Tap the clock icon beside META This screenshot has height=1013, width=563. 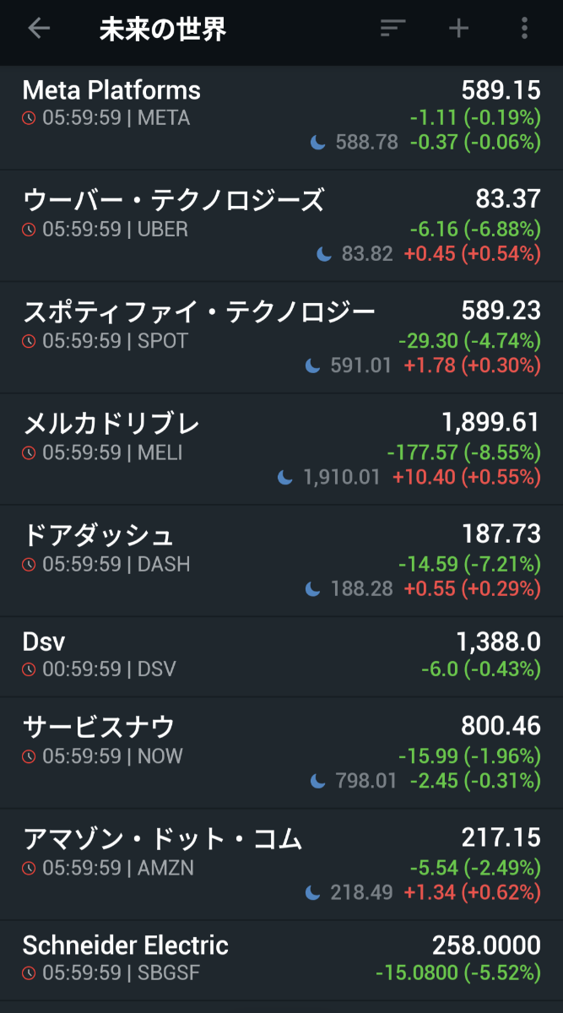click(29, 118)
